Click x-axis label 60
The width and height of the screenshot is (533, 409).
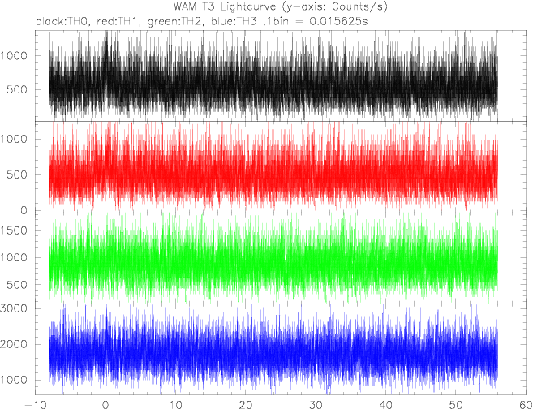[526, 405]
